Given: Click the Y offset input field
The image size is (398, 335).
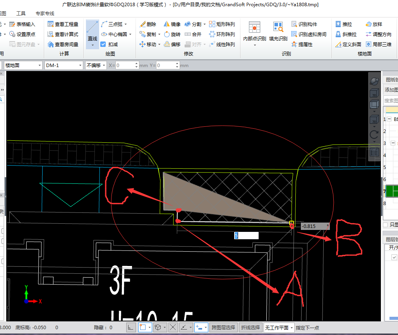Looking at the screenshot, I should (166, 65).
